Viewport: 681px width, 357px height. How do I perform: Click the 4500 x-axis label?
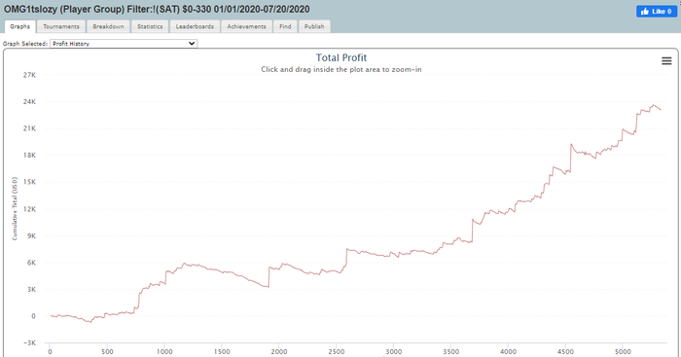click(565, 352)
